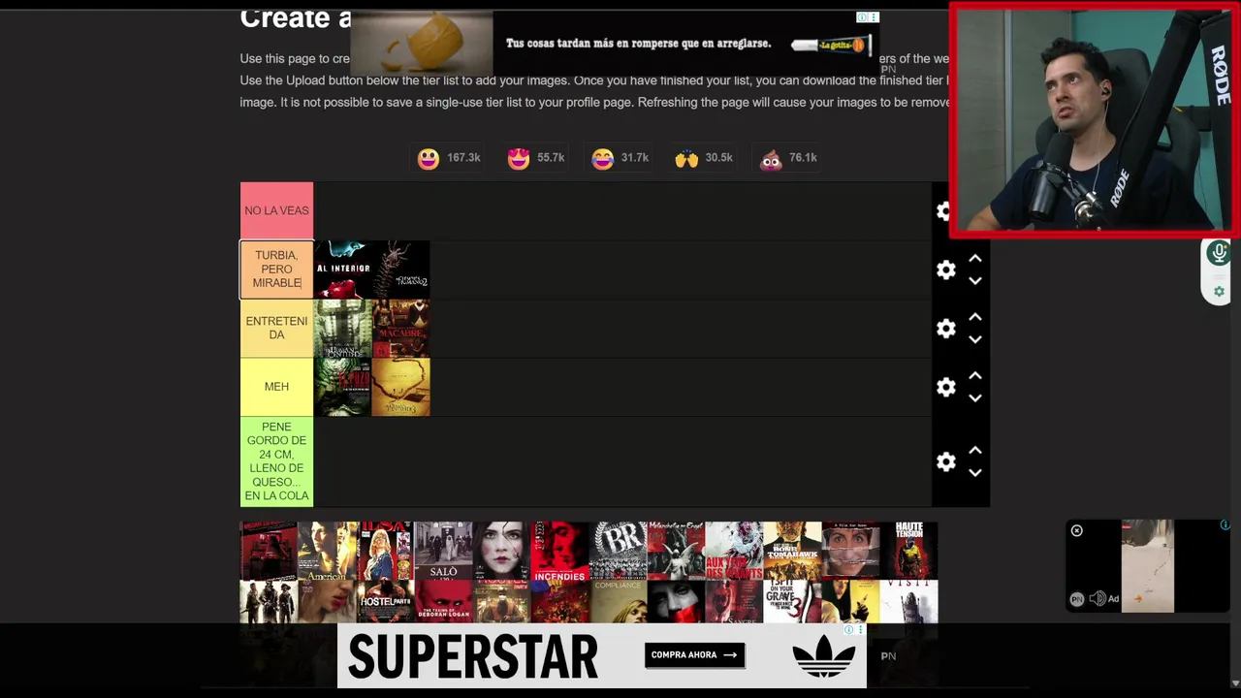This screenshot has width=1241, height=698.
Task: Click the heart-eyes reaction 55.7k
Action: 535,158
